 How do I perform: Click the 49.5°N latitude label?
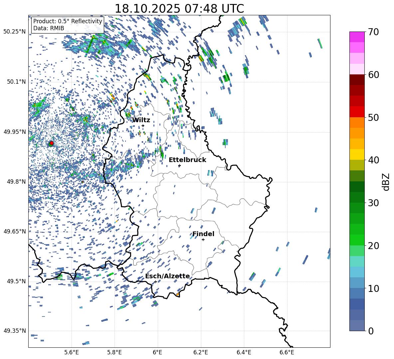point(16,281)
